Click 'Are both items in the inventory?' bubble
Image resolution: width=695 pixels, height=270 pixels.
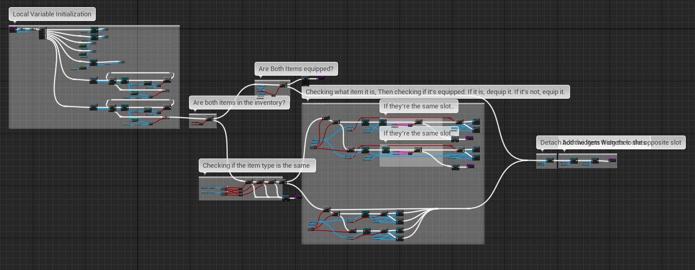[239, 103]
